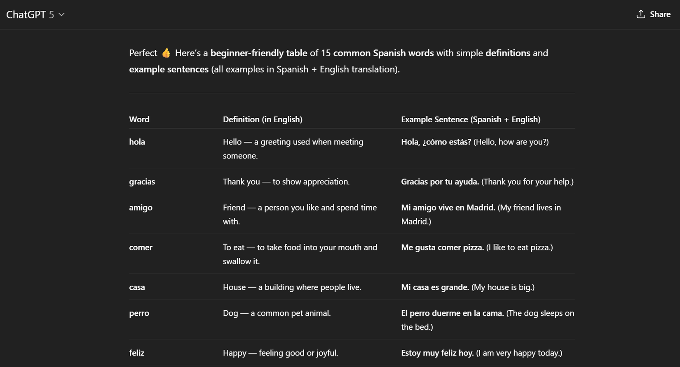Image resolution: width=680 pixels, height=367 pixels.
Task: Click the 'amigo' table row
Action: [x=141, y=207]
